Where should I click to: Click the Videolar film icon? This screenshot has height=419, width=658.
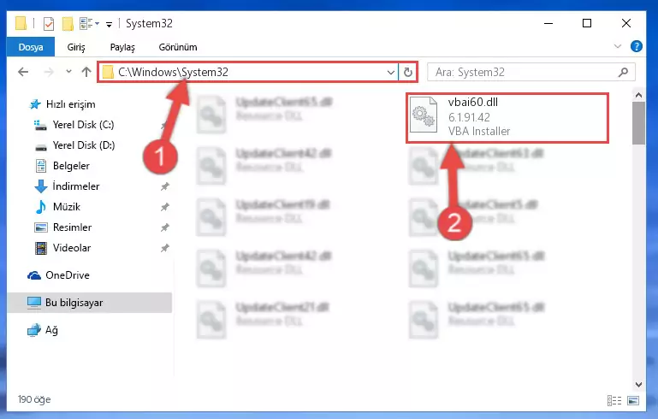tap(41, 248)
